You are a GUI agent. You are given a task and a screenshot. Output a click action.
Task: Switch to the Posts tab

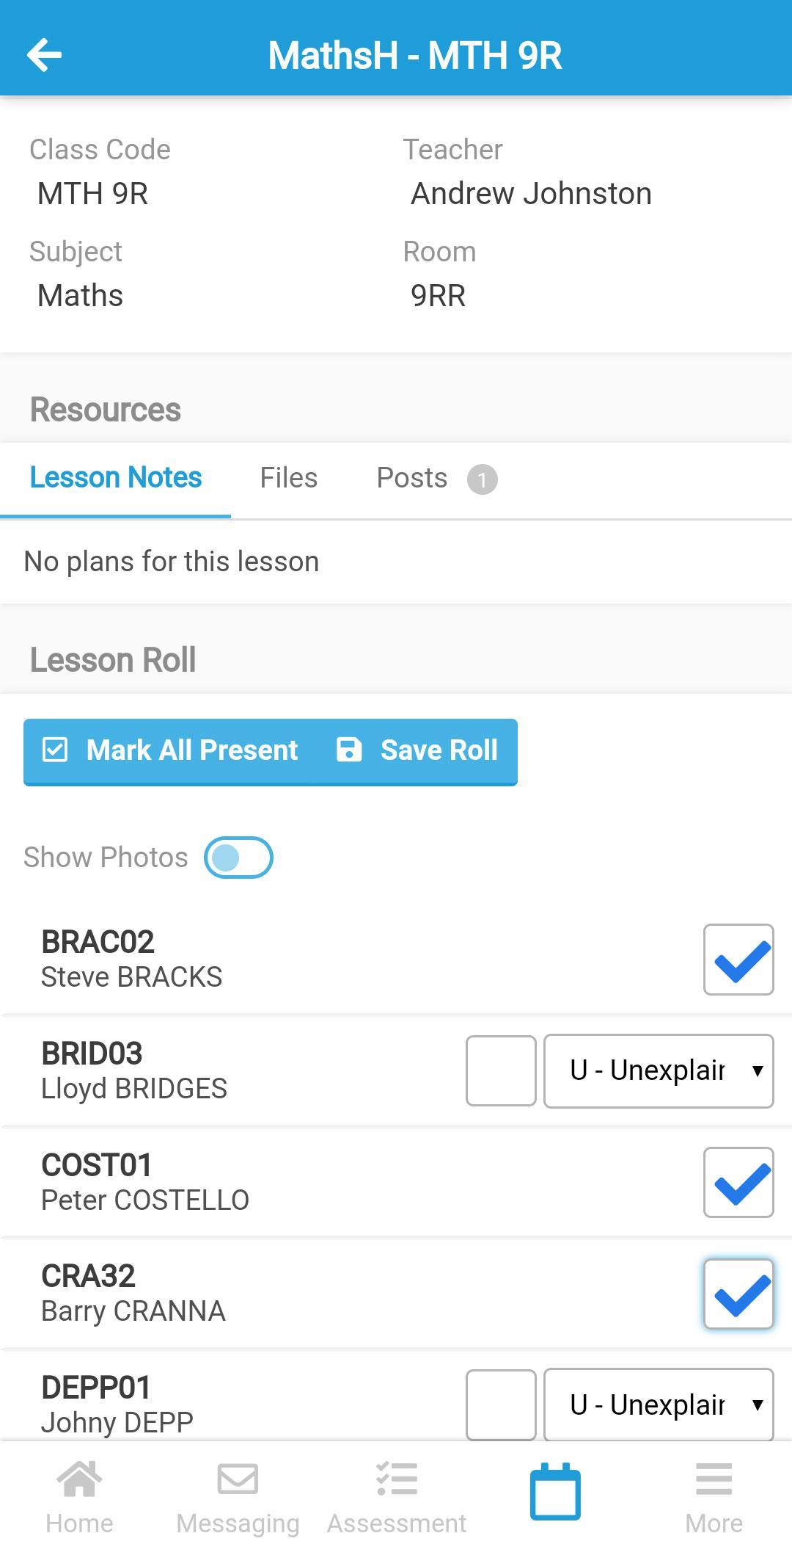click(413, 478)
